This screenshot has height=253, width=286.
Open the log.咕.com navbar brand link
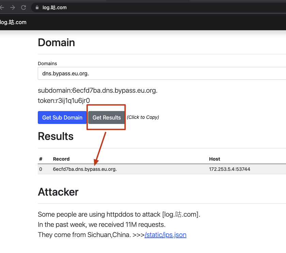pyautogui.click(x=13, y=22)
